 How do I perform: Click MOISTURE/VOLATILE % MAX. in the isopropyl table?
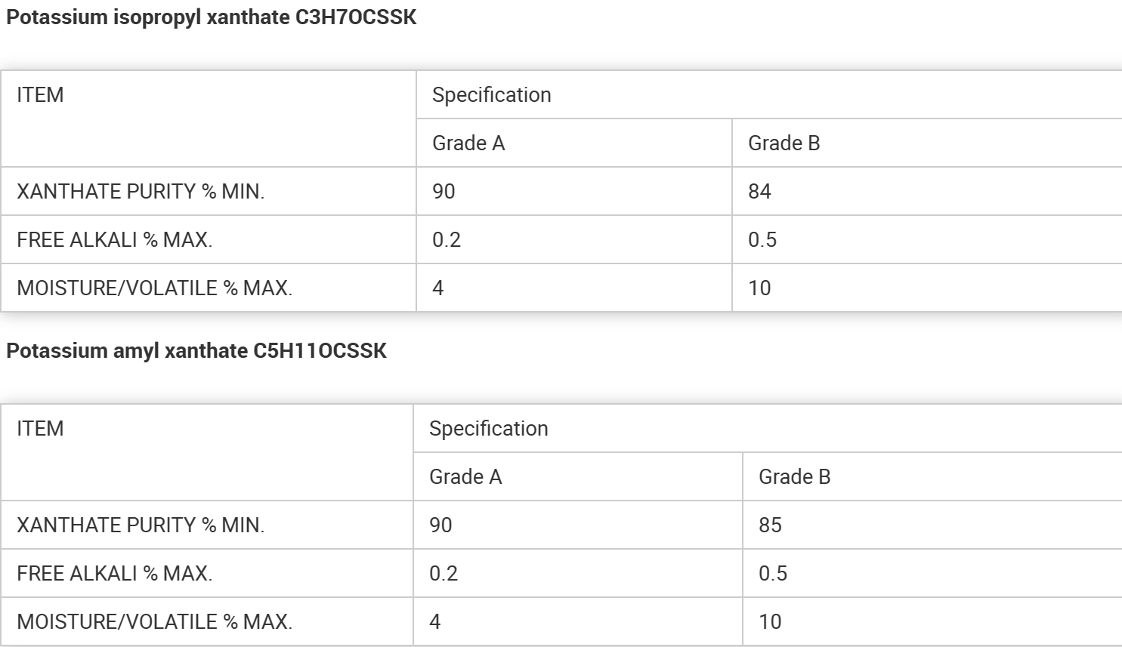154,288
